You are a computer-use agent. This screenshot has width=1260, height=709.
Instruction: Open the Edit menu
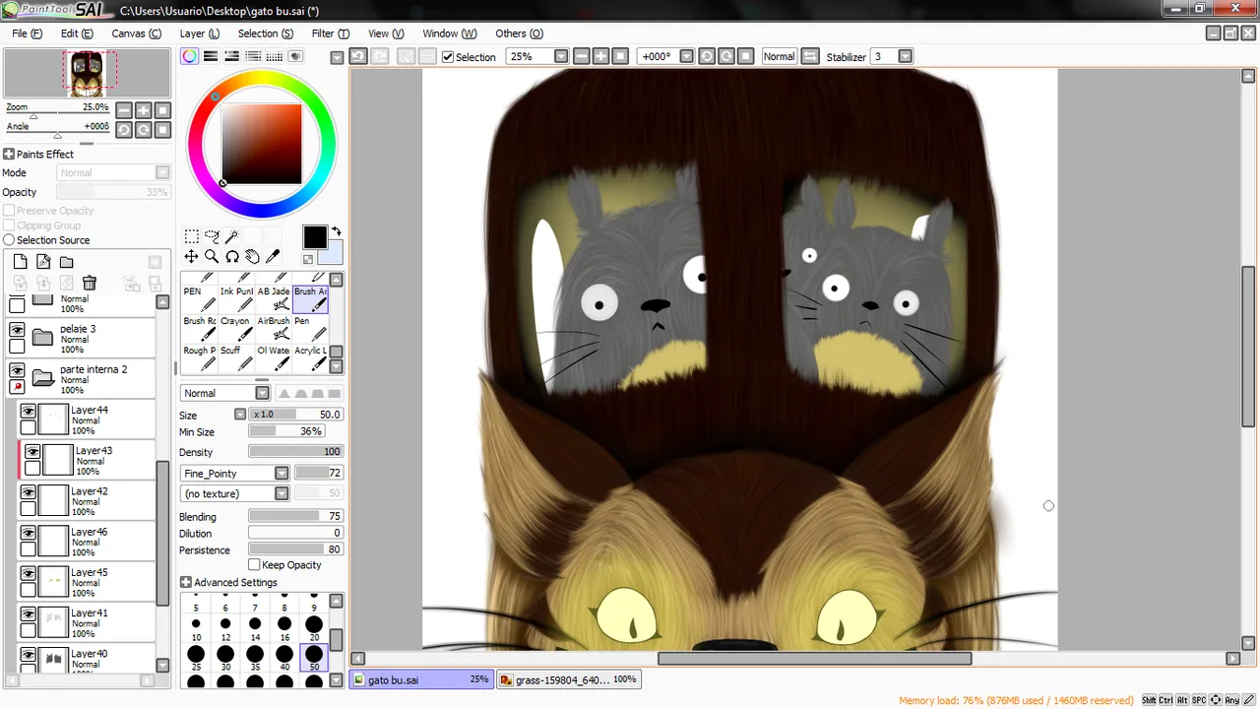pyautogui.click(x=77, y=33)
